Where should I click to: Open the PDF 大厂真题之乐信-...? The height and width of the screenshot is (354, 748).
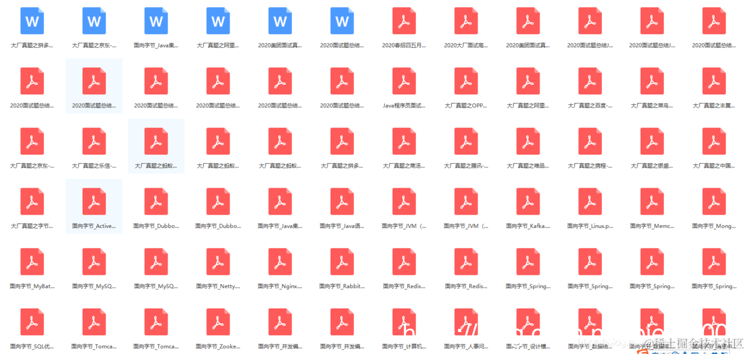94,141
